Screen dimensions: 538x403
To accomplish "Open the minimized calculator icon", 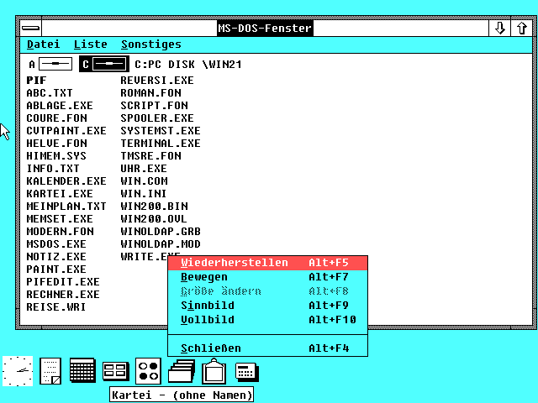I will coord(247,372).
